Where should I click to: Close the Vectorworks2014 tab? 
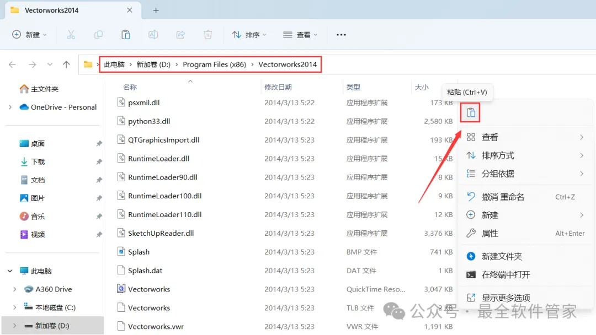pos(130,10)
